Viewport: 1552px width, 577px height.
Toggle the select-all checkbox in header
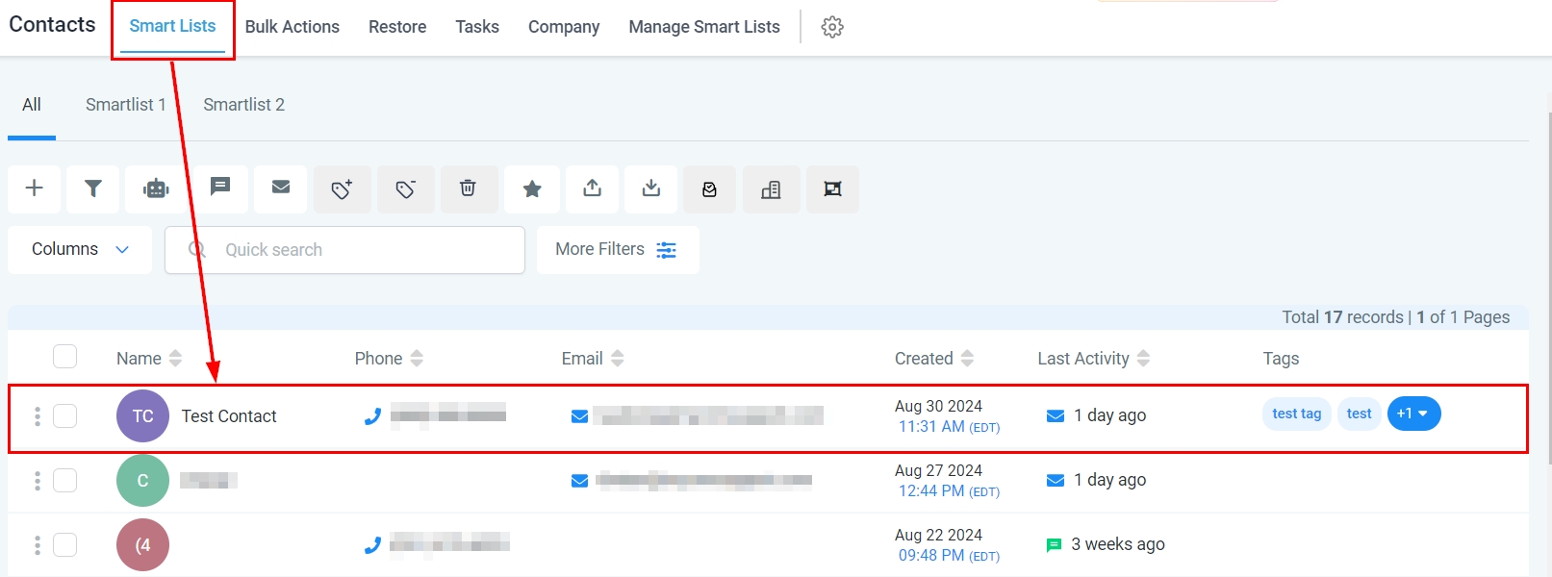click(64, 357)
